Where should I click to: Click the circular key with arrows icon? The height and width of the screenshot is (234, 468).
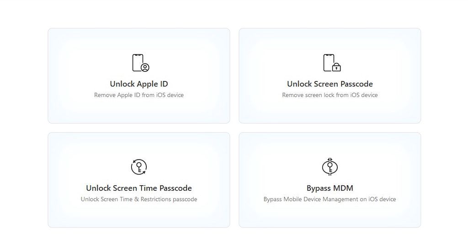pos(138,167)
